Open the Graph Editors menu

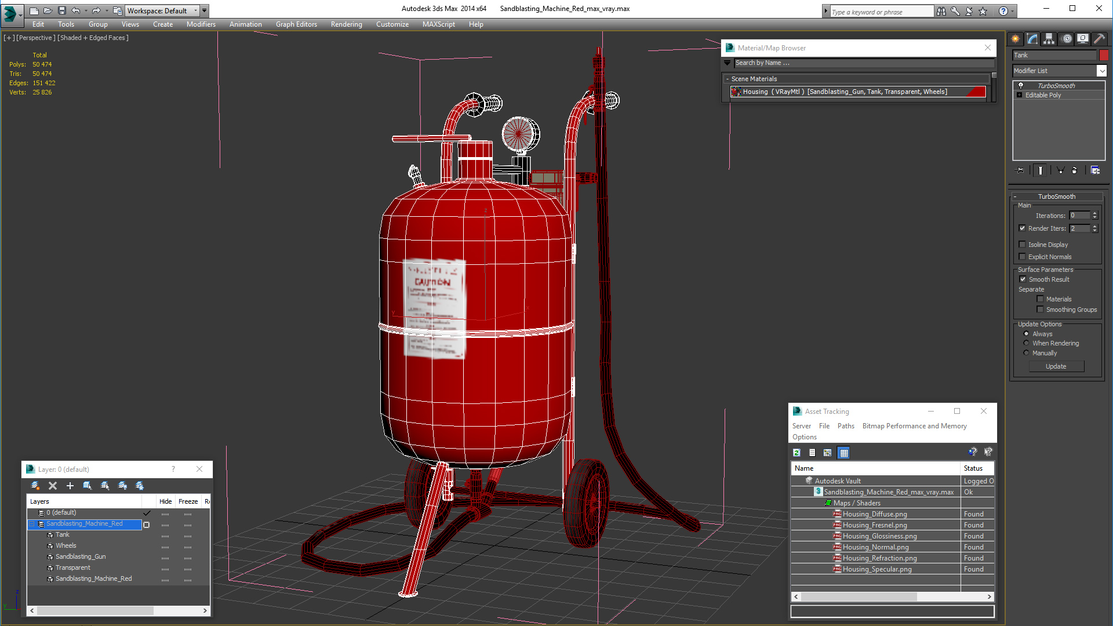point(296,24)
